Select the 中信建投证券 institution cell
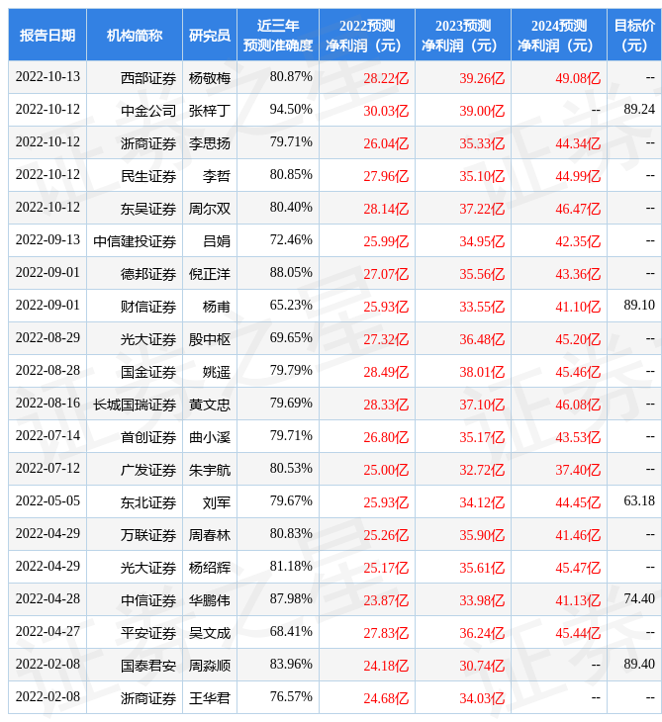 coord(135,241)
